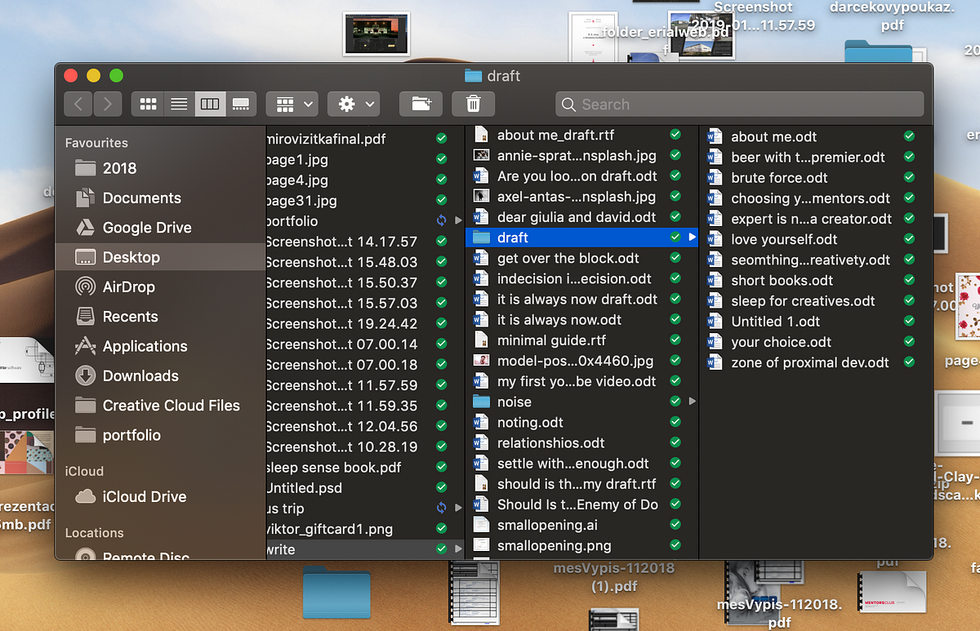Image resolution: width=980 pixels, height=631 pixels.
Task: Select get over the block.odt
Action: [x=582, y=258]
